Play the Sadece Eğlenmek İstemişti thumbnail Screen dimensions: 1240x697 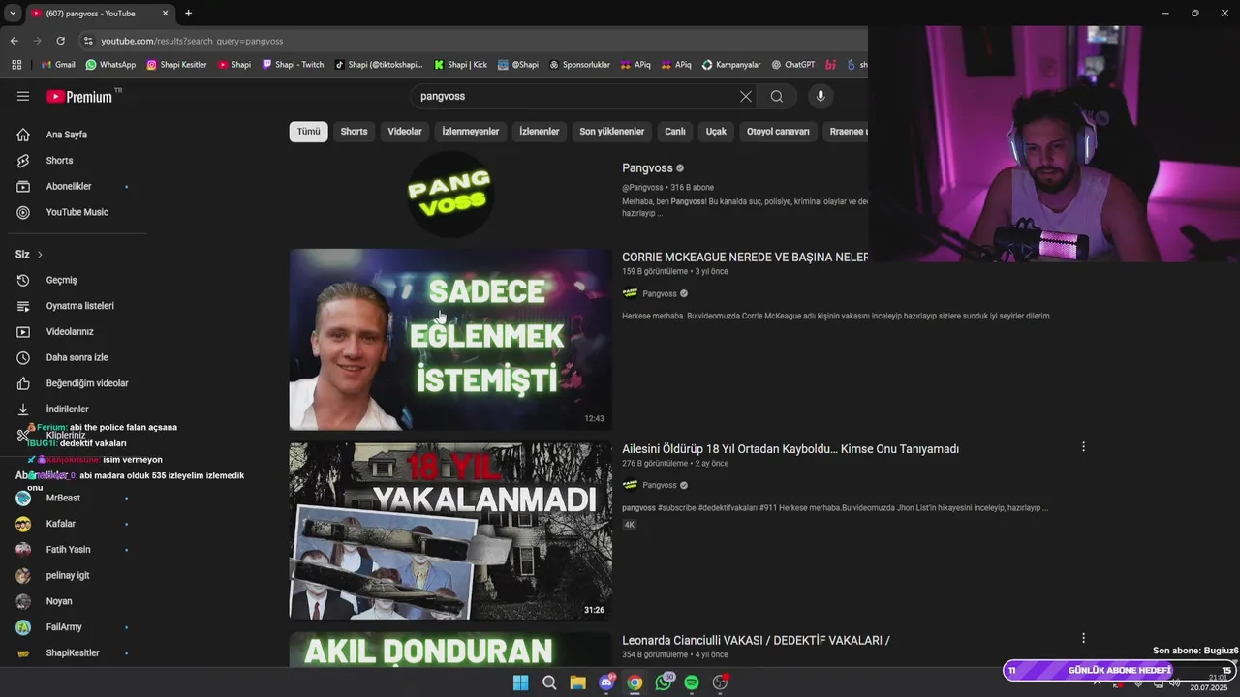point(450,339)
